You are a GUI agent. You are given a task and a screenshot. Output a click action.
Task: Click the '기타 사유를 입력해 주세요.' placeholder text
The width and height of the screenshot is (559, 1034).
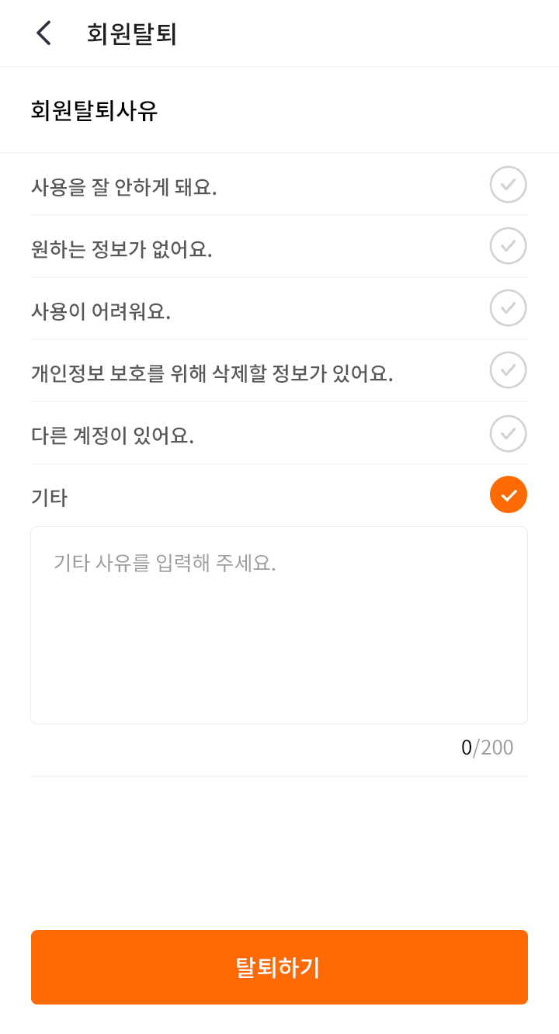coord(165,562)
